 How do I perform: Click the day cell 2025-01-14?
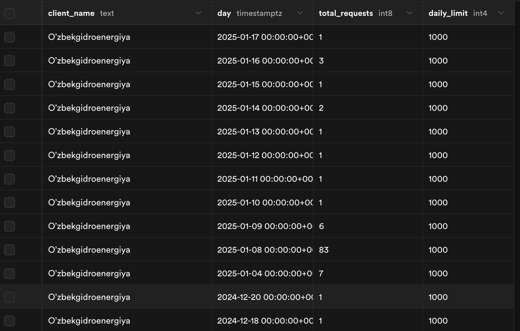point(262,108)
